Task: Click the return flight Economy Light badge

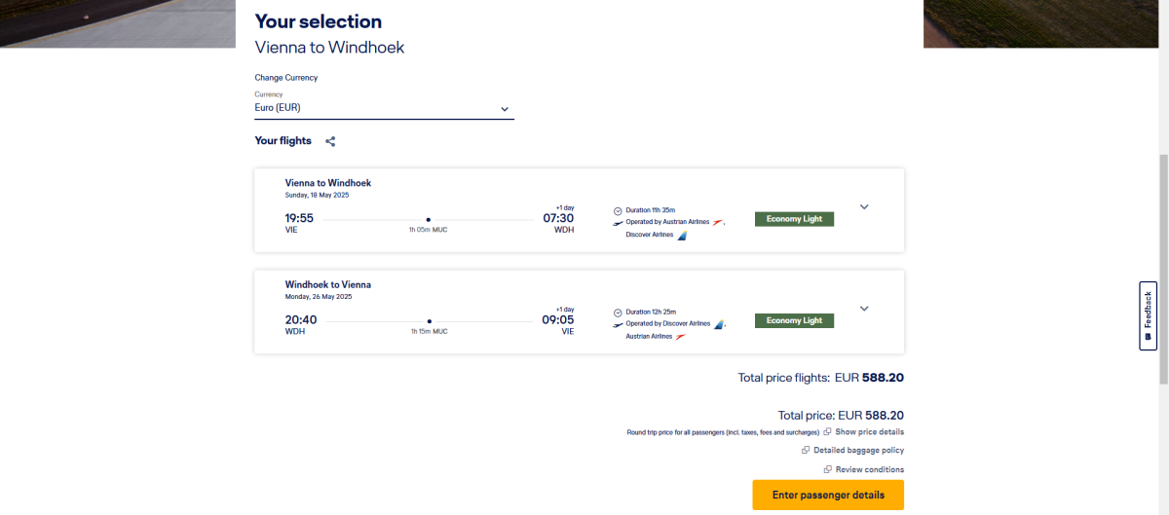Action: tap(794, 320)
